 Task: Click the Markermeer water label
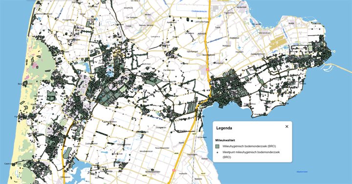click(x=302, y=172)
